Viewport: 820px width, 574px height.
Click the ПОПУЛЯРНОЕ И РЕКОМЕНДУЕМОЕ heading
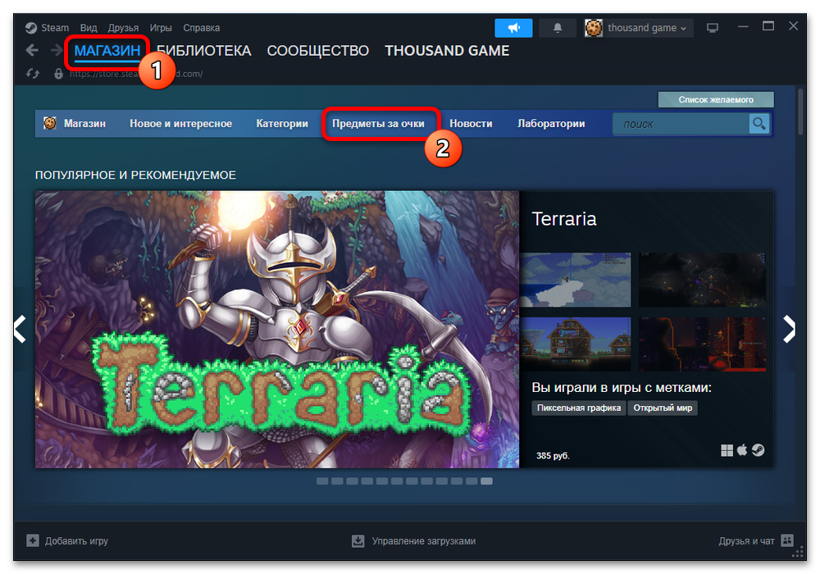coord(135,175)
